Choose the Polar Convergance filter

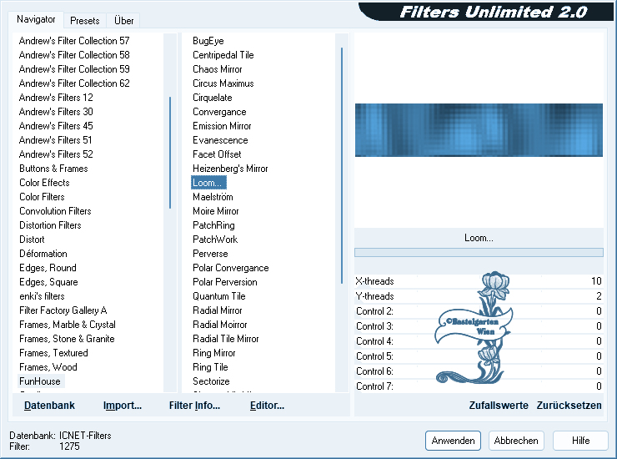tap(231, 268)
